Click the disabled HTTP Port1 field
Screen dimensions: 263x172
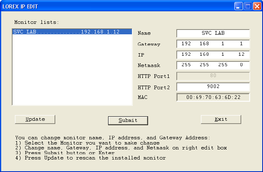click(213, 76)
